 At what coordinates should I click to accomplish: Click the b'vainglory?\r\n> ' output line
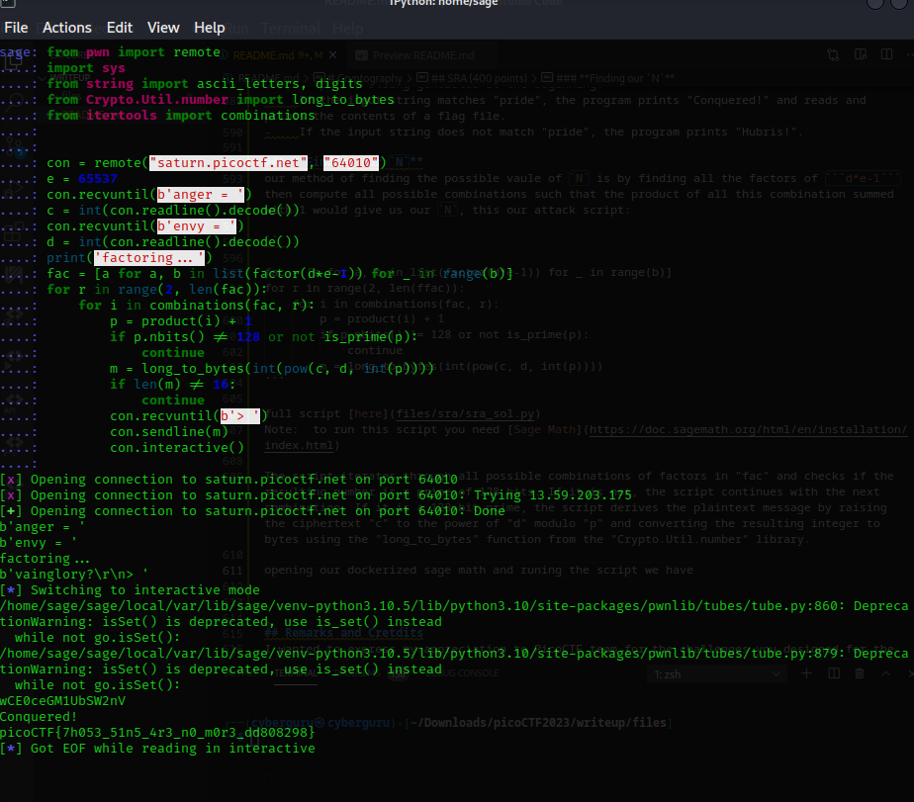click(74, 575)
